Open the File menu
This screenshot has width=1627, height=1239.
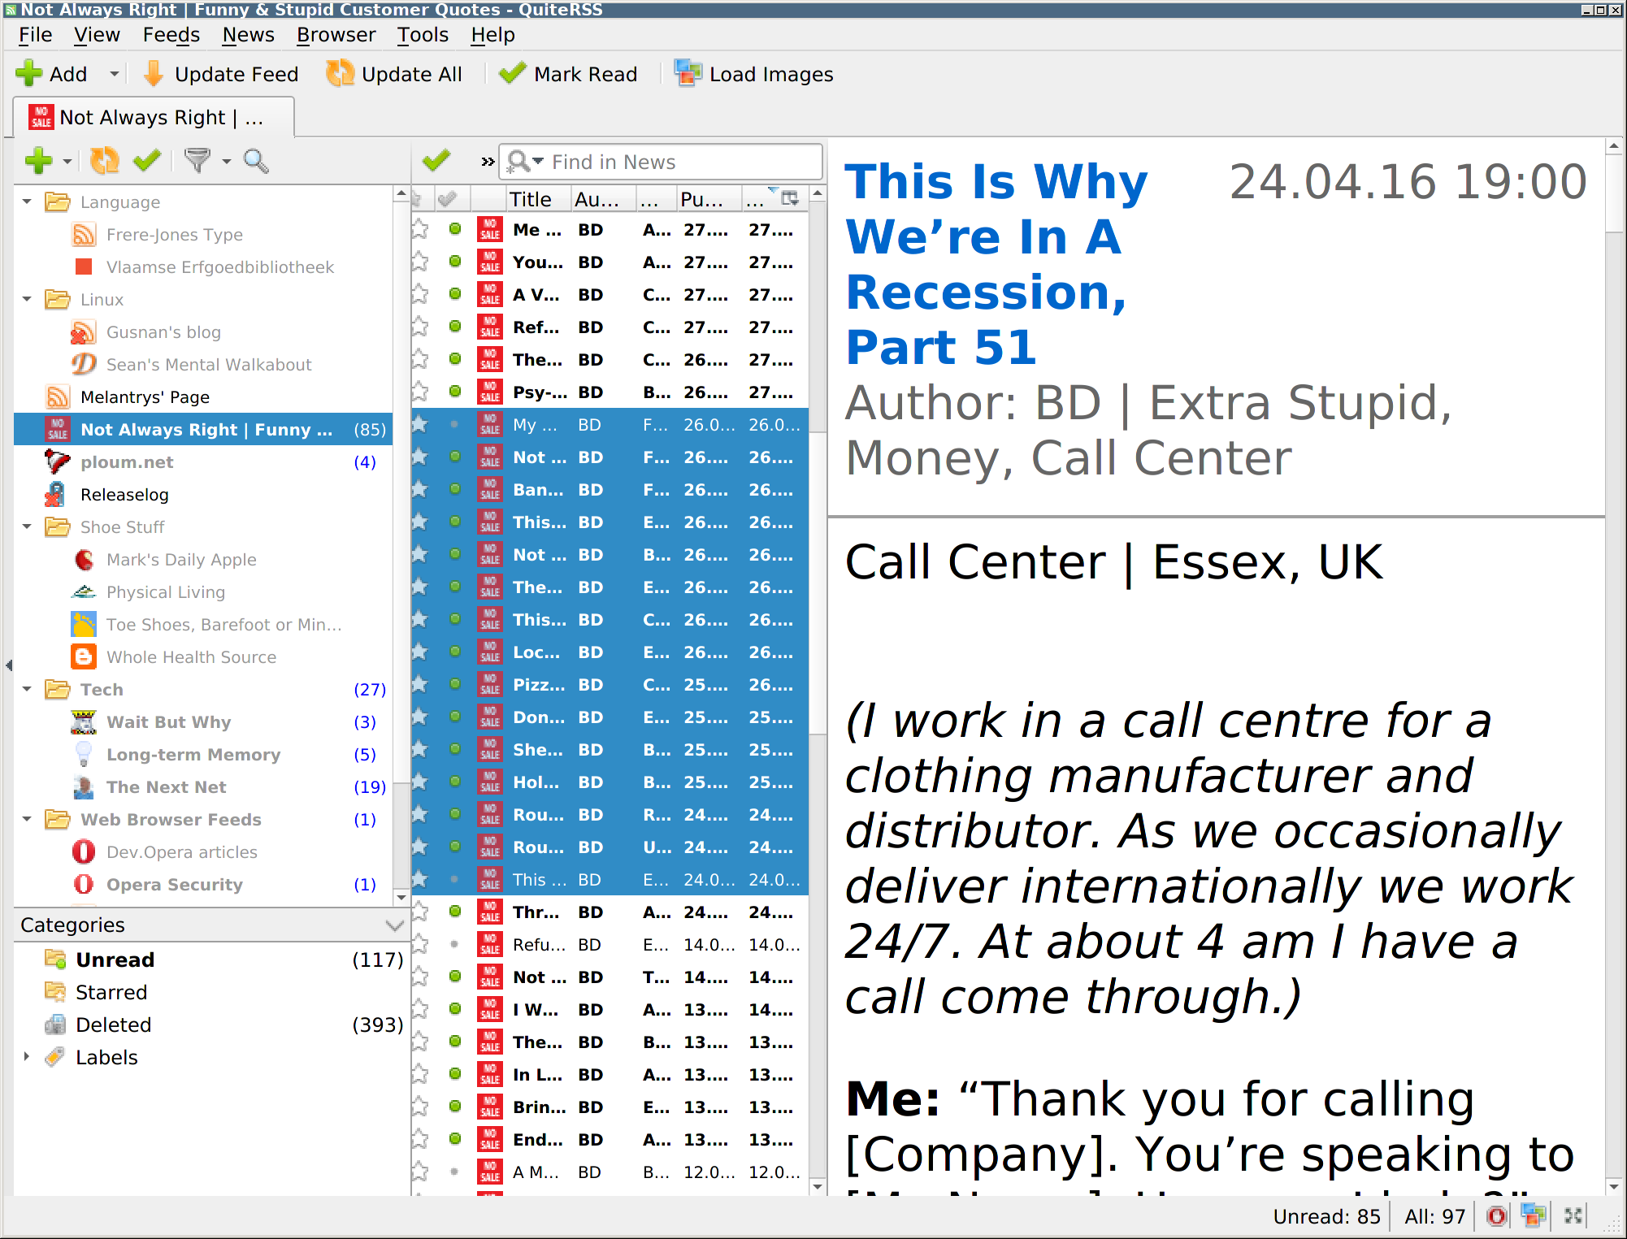35,35
